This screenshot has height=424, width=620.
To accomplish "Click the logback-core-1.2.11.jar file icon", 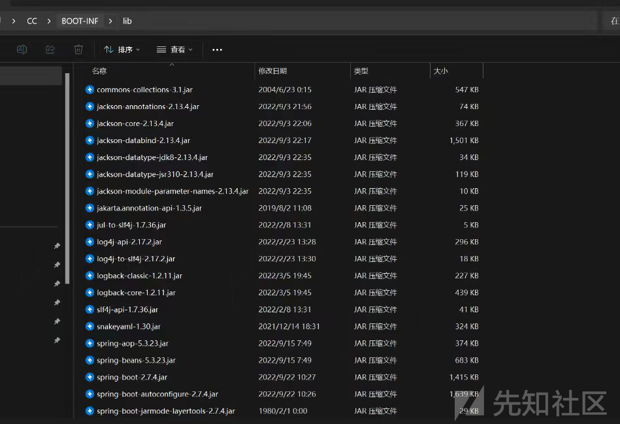I will tap(90, 293).
